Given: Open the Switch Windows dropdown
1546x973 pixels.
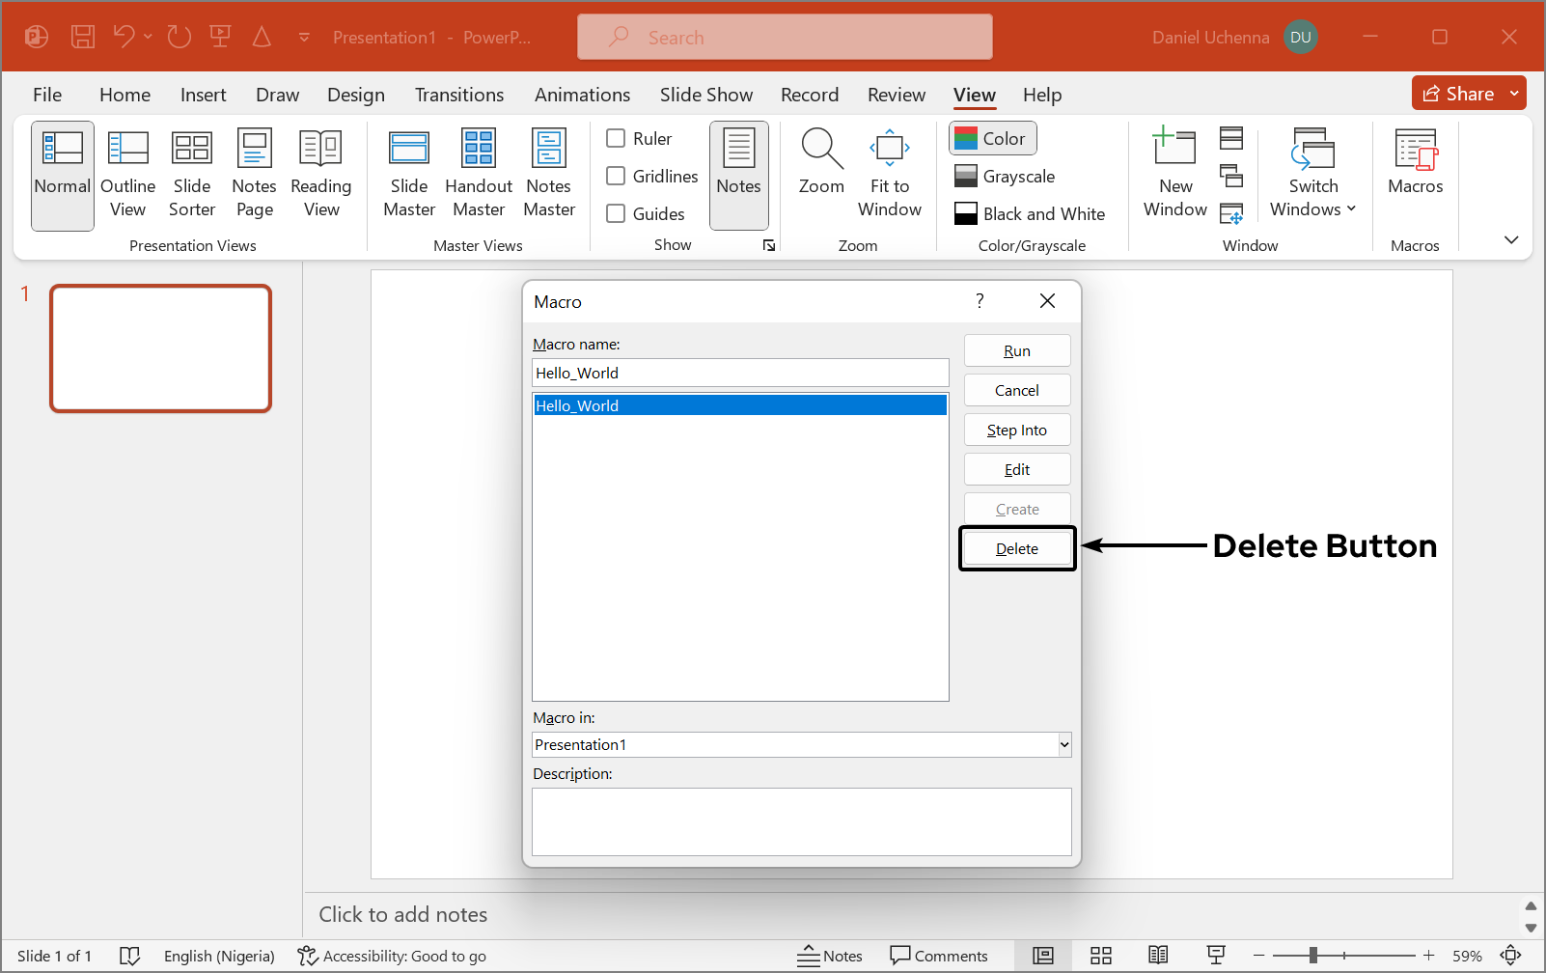Looking at the screenshot, I should click(1312, 175).
